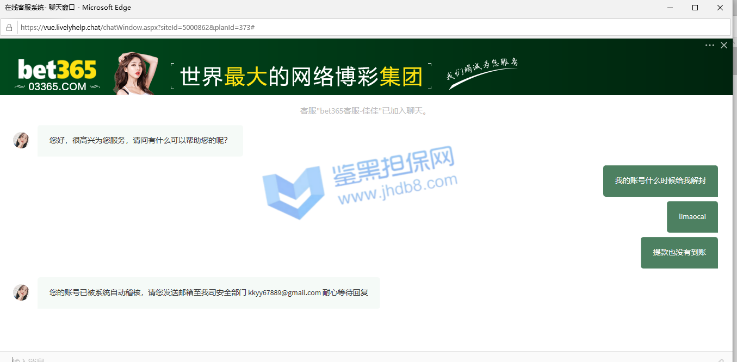
Task: Click the kkyy67889@gmail.com email address
Action: pyautogui.click(x=284, y=292)
